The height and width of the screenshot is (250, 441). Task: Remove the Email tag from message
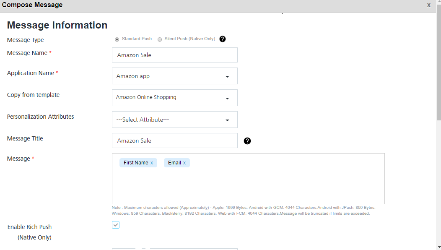(184, 163)
